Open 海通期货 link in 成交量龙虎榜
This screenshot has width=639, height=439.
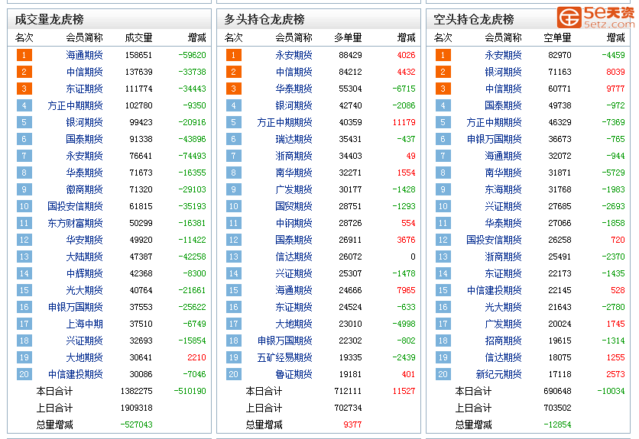click(x=84, y=55)
